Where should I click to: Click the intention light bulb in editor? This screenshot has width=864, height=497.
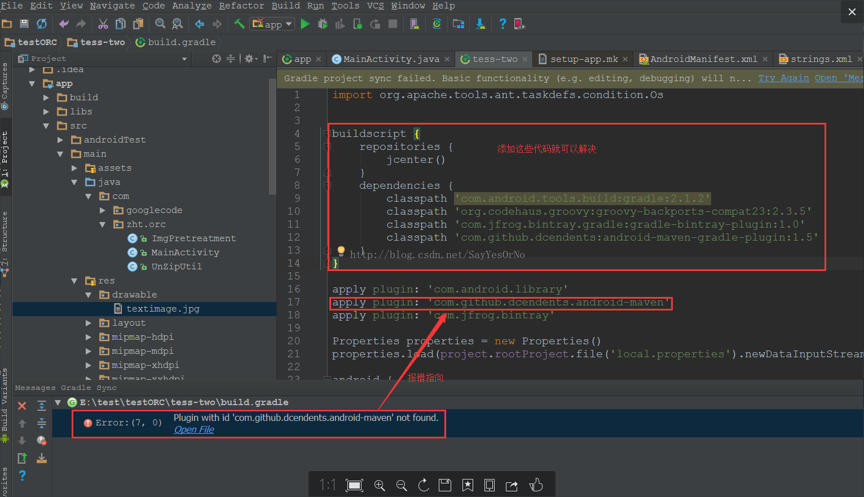(341, 250)
